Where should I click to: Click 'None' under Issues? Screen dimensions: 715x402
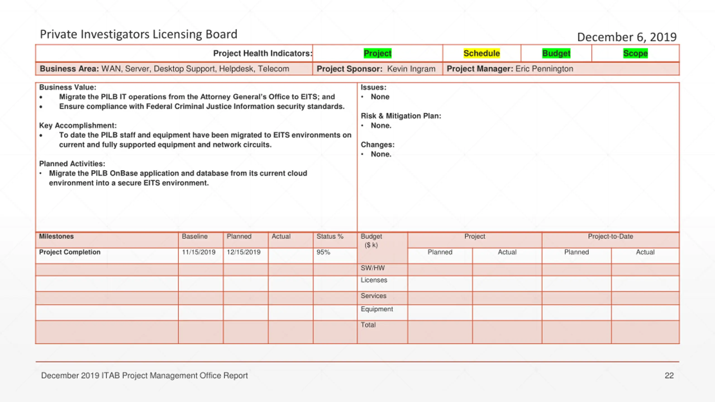[380, 97]
